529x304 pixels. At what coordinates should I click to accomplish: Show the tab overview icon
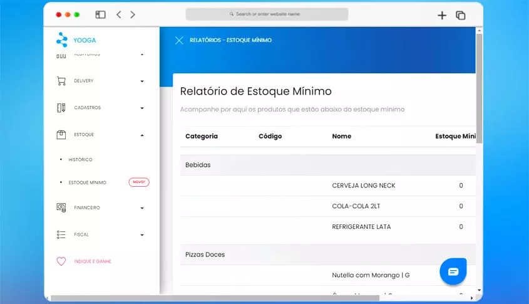(x=461, y=15)
